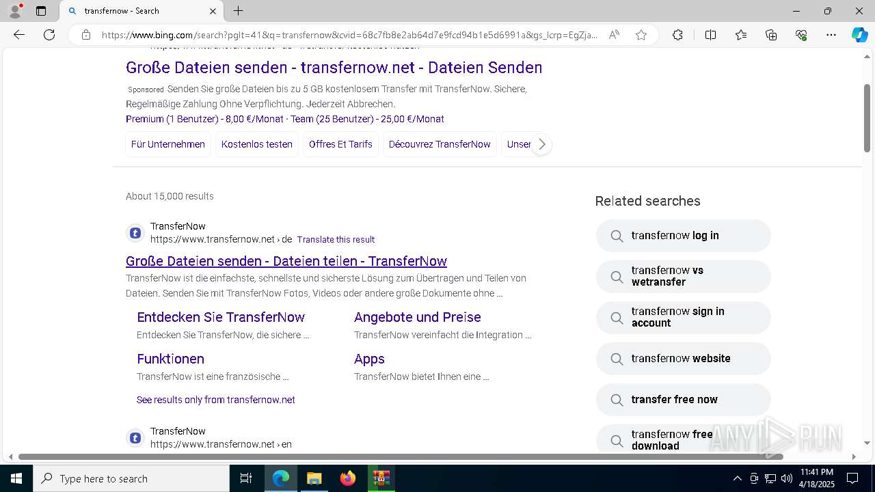Click TransferNow favicon of the /en result
The width and height of the screenshot is (875, 492).
[135, 438]
